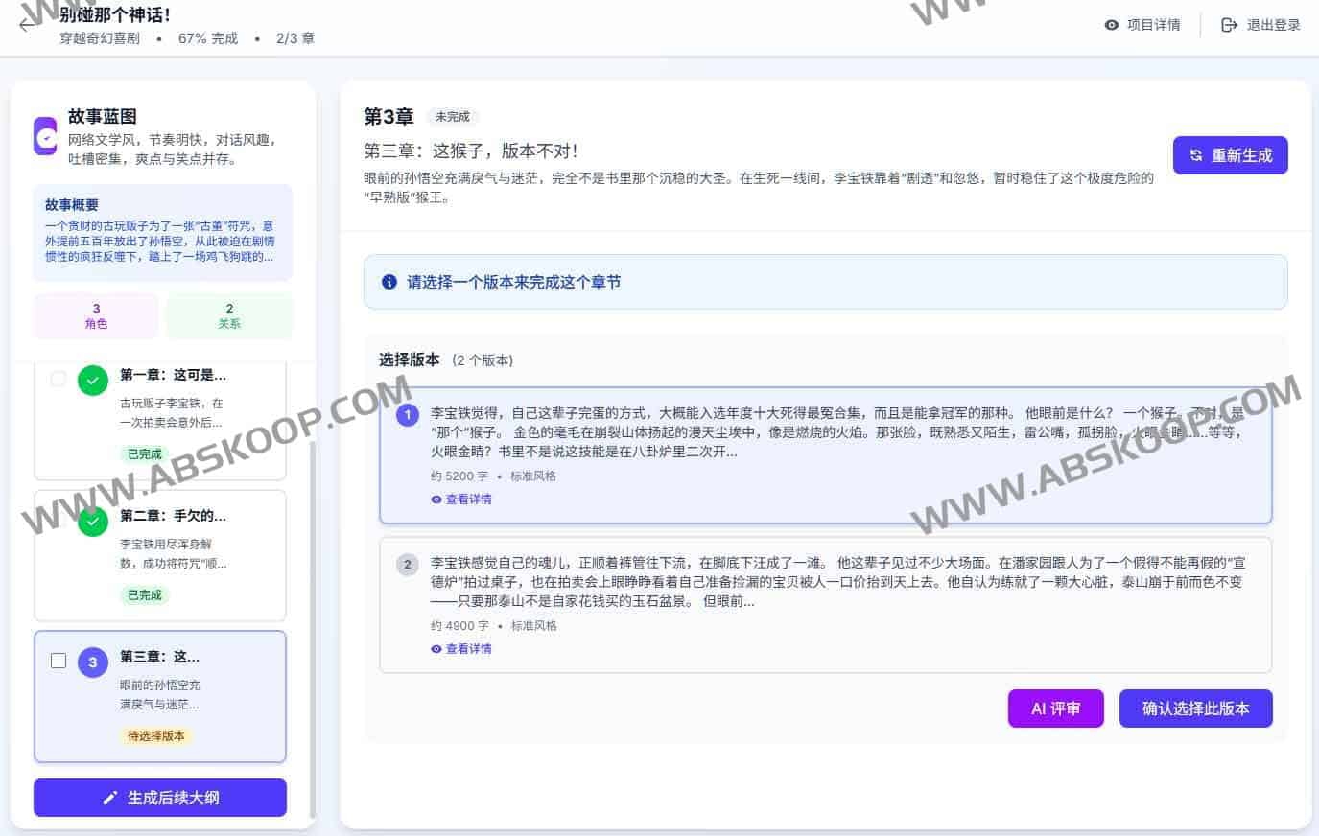
Task: Expand the truncated 故事概要 summary box
Action: (162, 232)
